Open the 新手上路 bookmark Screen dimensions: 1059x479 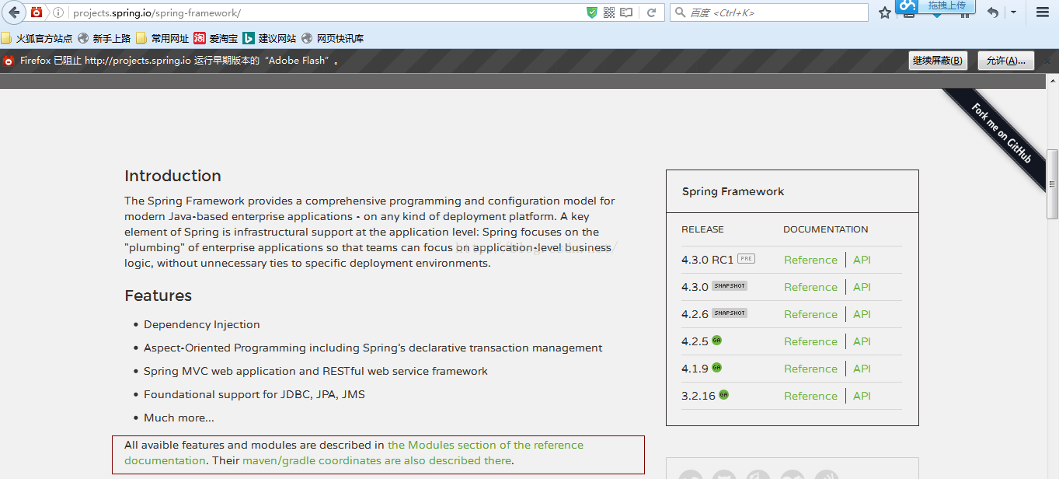point(103,38)
